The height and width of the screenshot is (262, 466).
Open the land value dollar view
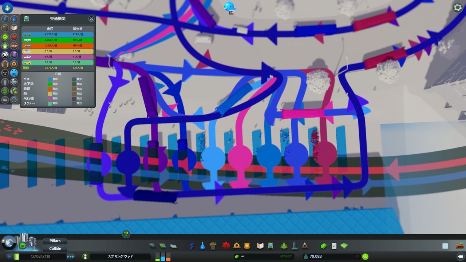pyautogui.click(x=5, y=91)
